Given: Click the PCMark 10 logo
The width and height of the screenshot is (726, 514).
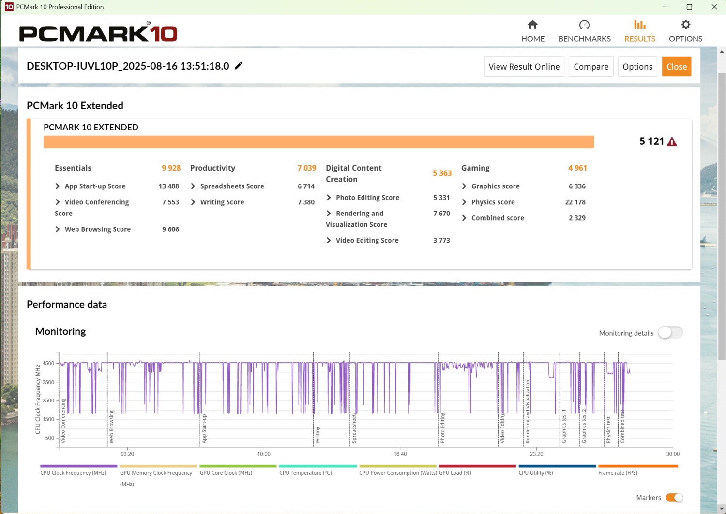Looking at the screenshot, I should 98,32.
